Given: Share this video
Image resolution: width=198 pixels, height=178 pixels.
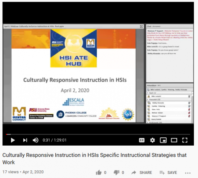Looking at the screenshot, I should [142, 172].
